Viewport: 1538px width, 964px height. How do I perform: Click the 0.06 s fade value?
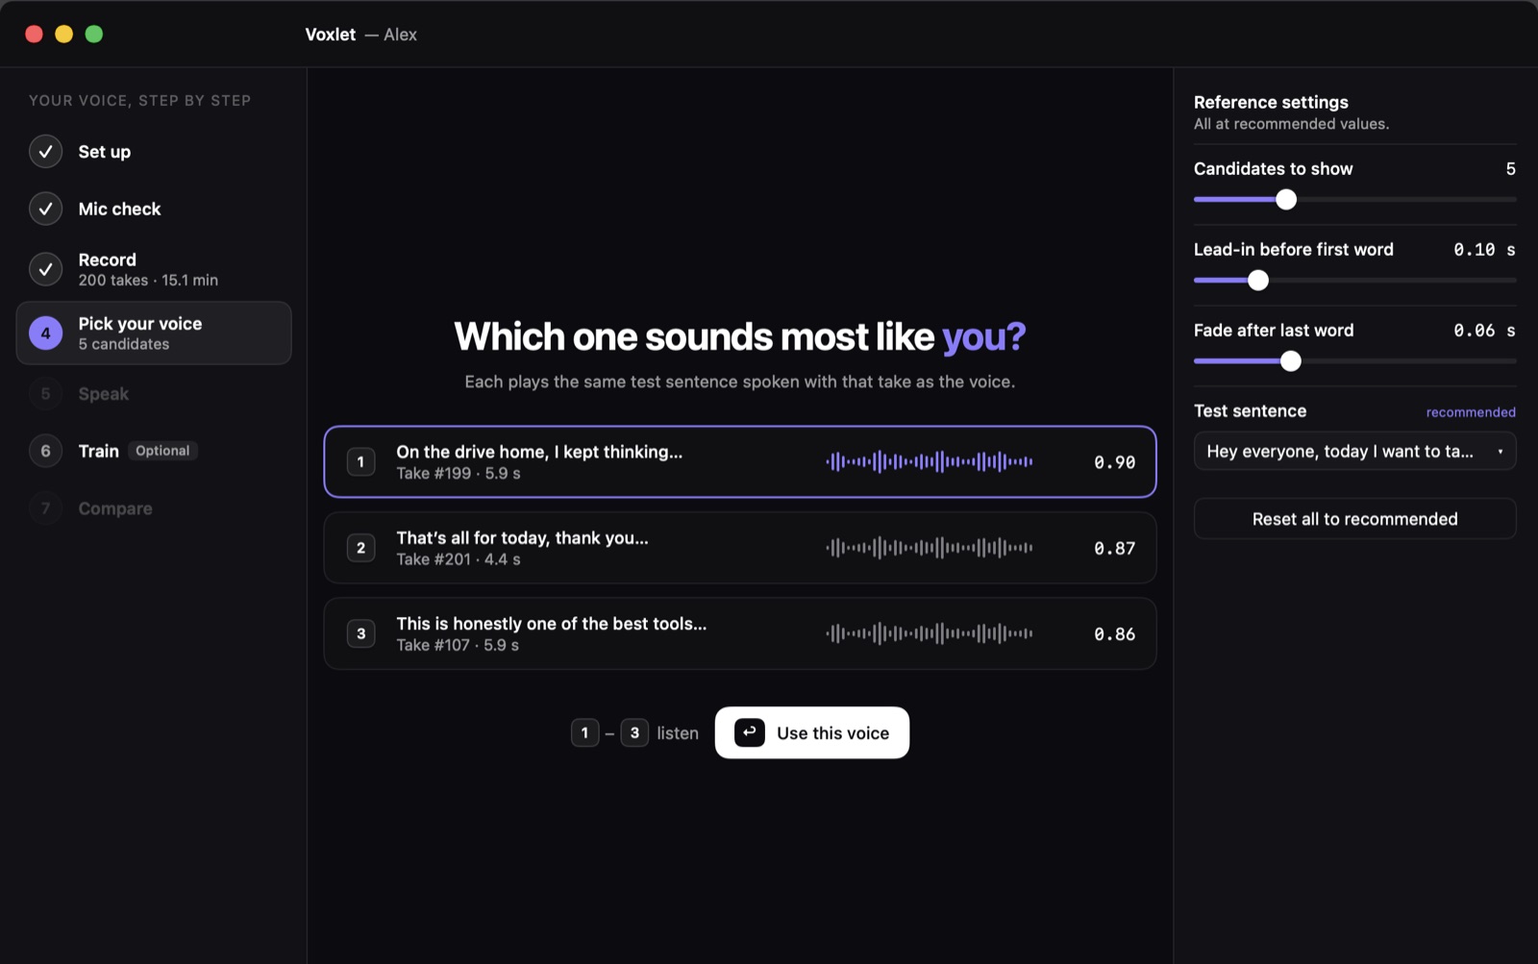coord(1484,331)
